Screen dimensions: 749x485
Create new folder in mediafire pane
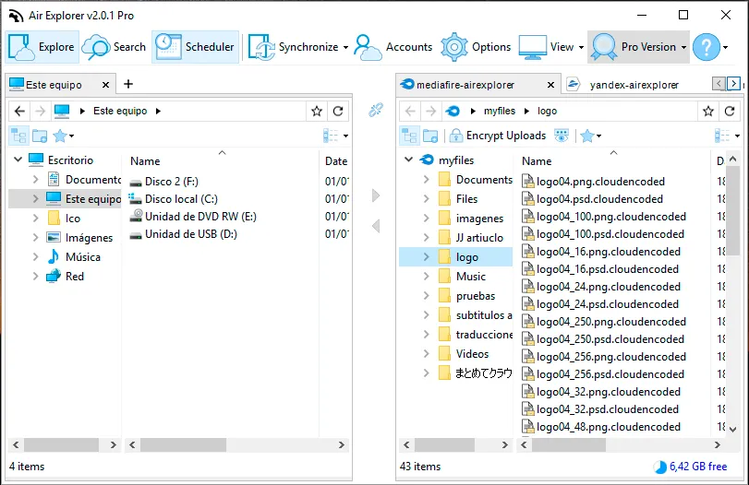430,136
